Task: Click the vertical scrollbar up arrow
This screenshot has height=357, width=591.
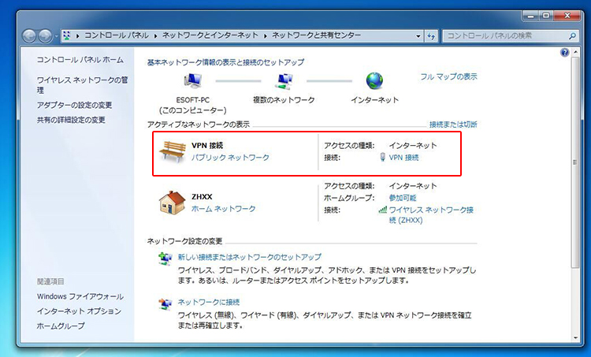Action: [x=575, y=52]
